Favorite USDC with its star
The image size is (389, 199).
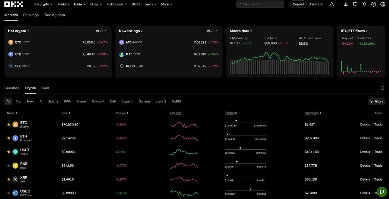(x=9, y=193)
